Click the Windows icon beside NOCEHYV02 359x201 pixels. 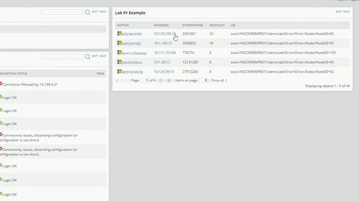pos(119,43)
